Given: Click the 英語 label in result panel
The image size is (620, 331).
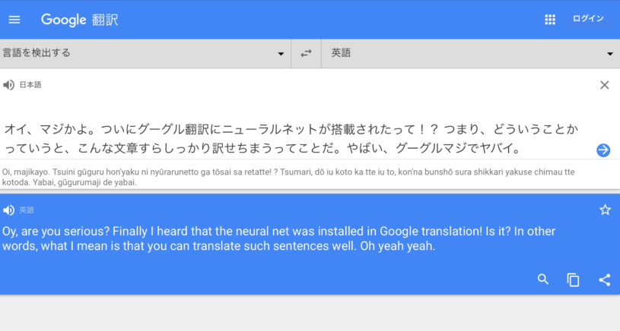Looking at the screenshot, I should pyautogui.click(x=27, y=210).
